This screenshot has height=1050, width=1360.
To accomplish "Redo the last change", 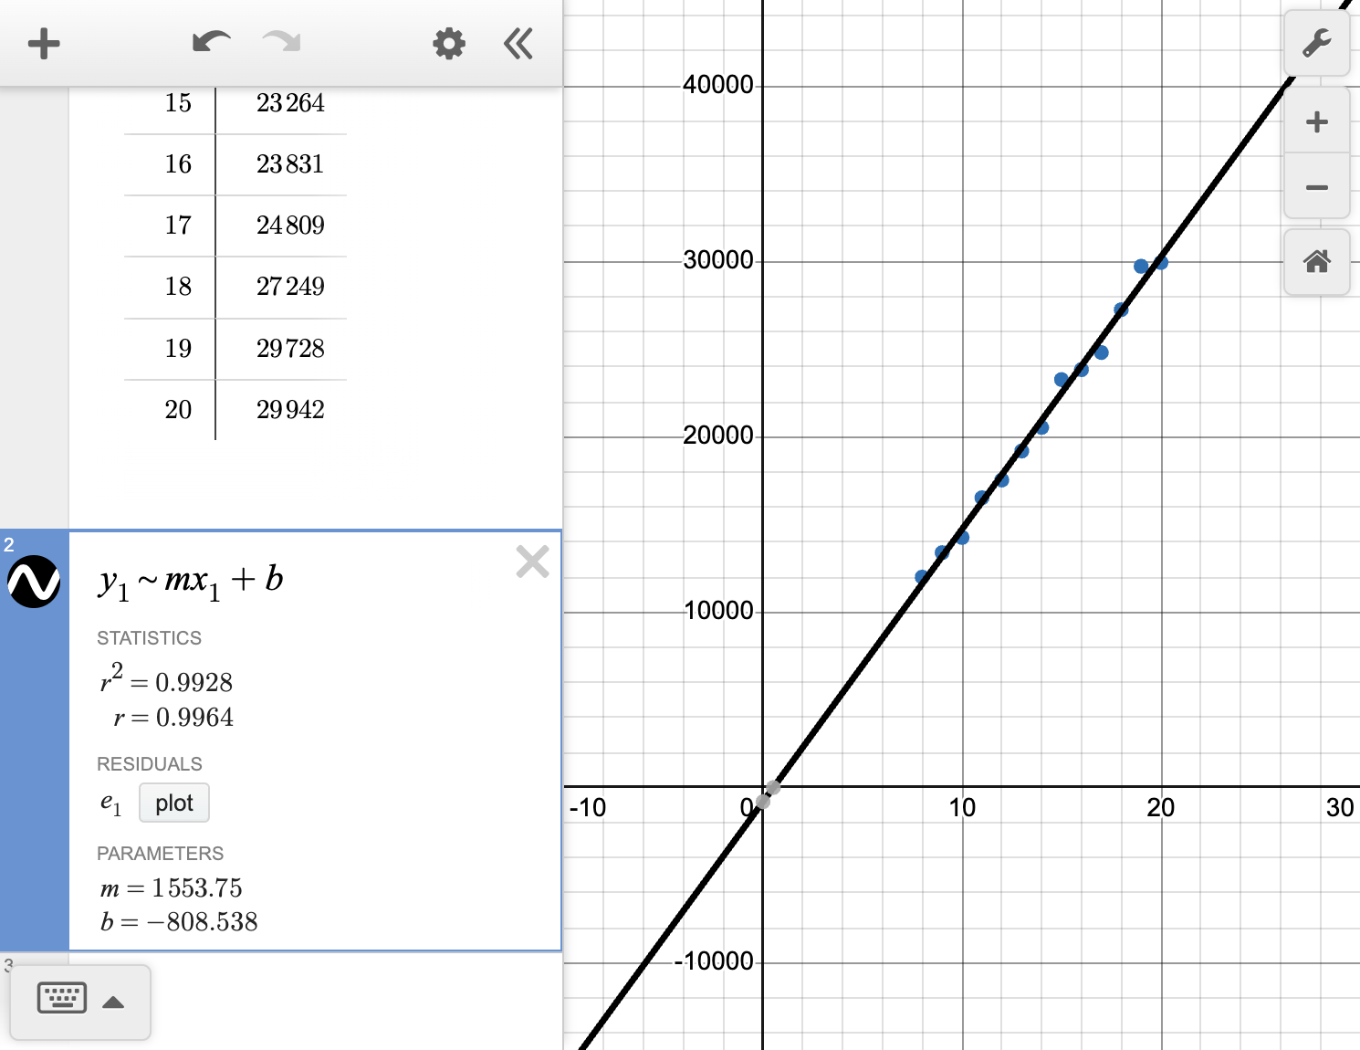I will coord(280,42).
